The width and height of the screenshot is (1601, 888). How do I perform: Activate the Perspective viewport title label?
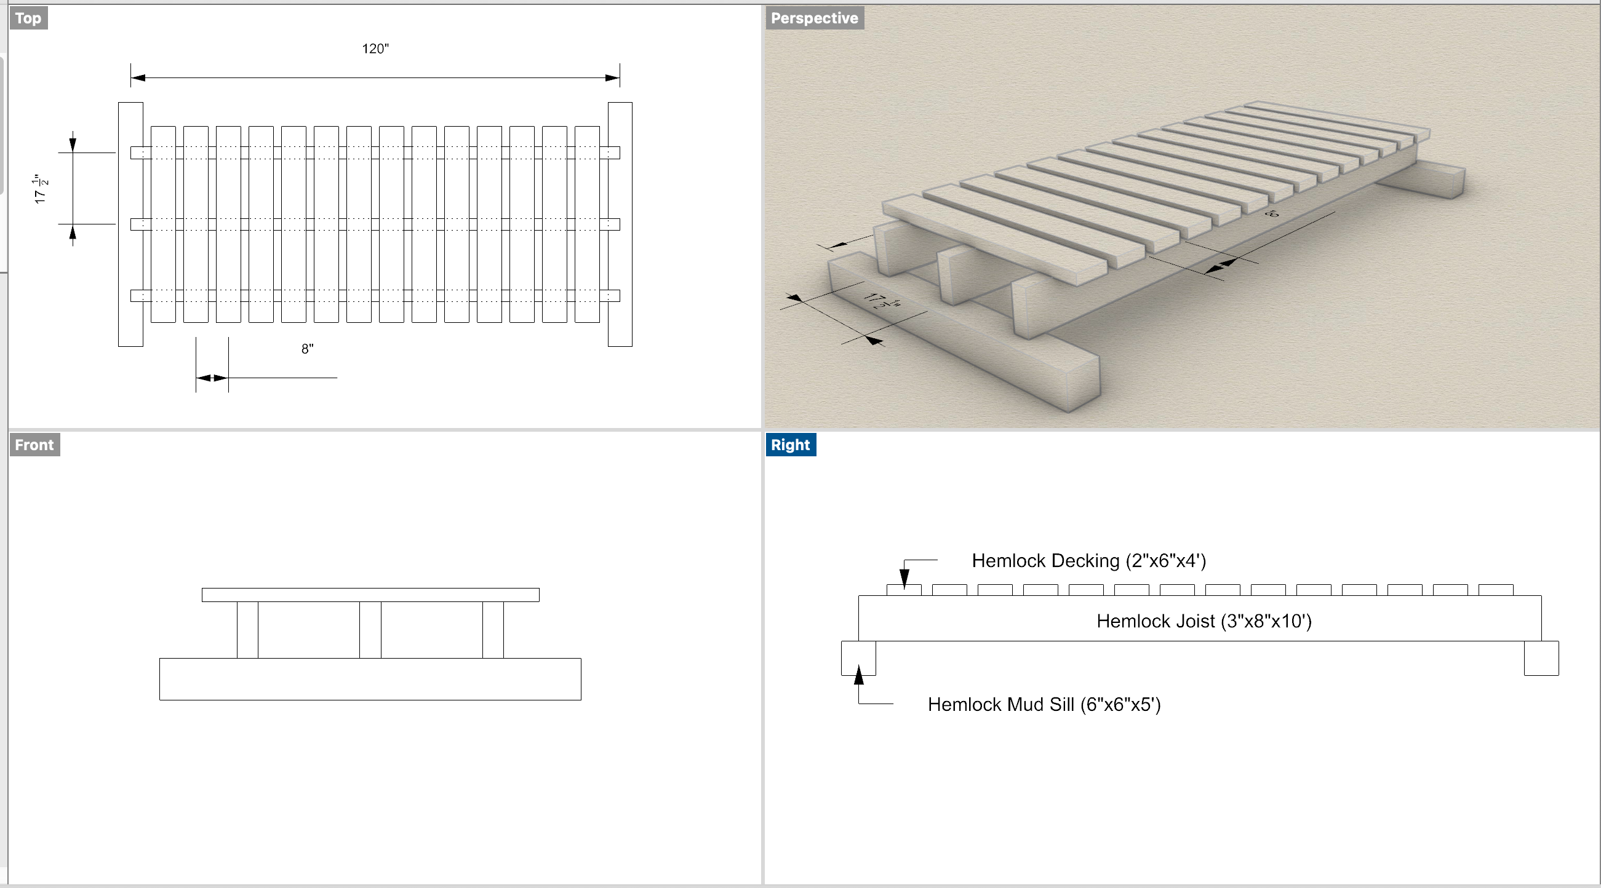pos(814,18)
